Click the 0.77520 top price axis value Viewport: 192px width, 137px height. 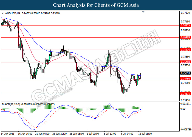pyautogui.click(x=185, y=13)
